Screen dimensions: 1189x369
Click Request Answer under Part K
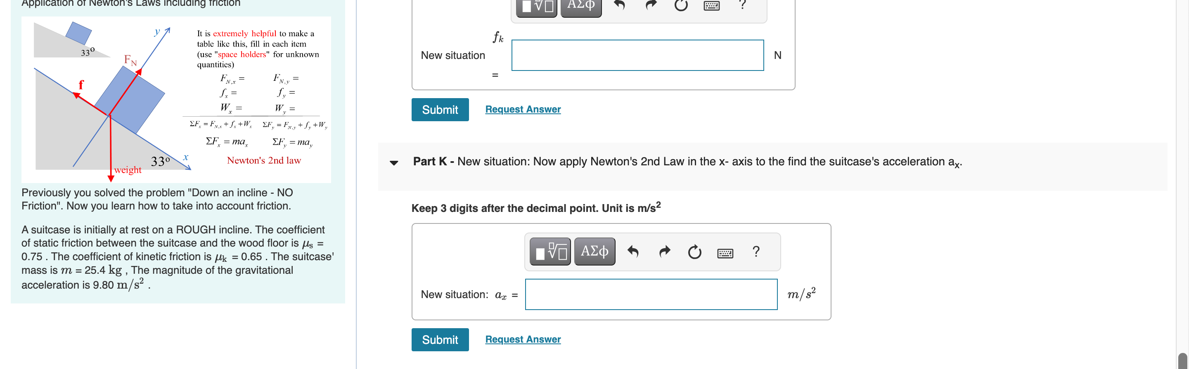[x=523, y=339]
